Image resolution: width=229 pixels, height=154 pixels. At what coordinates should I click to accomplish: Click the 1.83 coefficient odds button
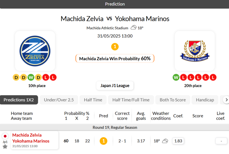178,141
